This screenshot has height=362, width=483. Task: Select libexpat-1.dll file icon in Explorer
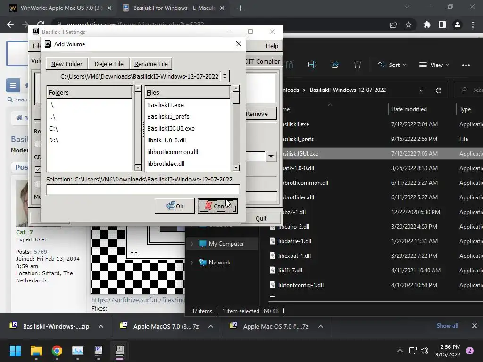tap(273, 255)
